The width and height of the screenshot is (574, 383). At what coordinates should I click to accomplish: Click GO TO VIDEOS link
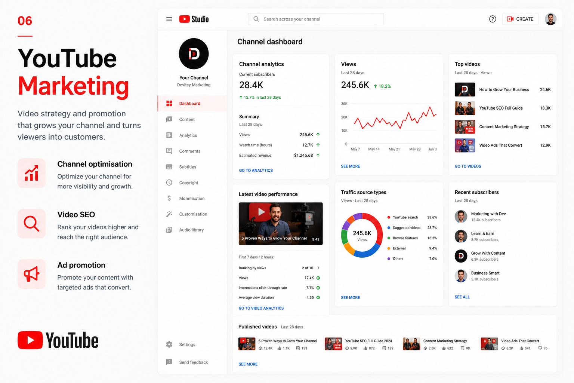coord(468,166)
